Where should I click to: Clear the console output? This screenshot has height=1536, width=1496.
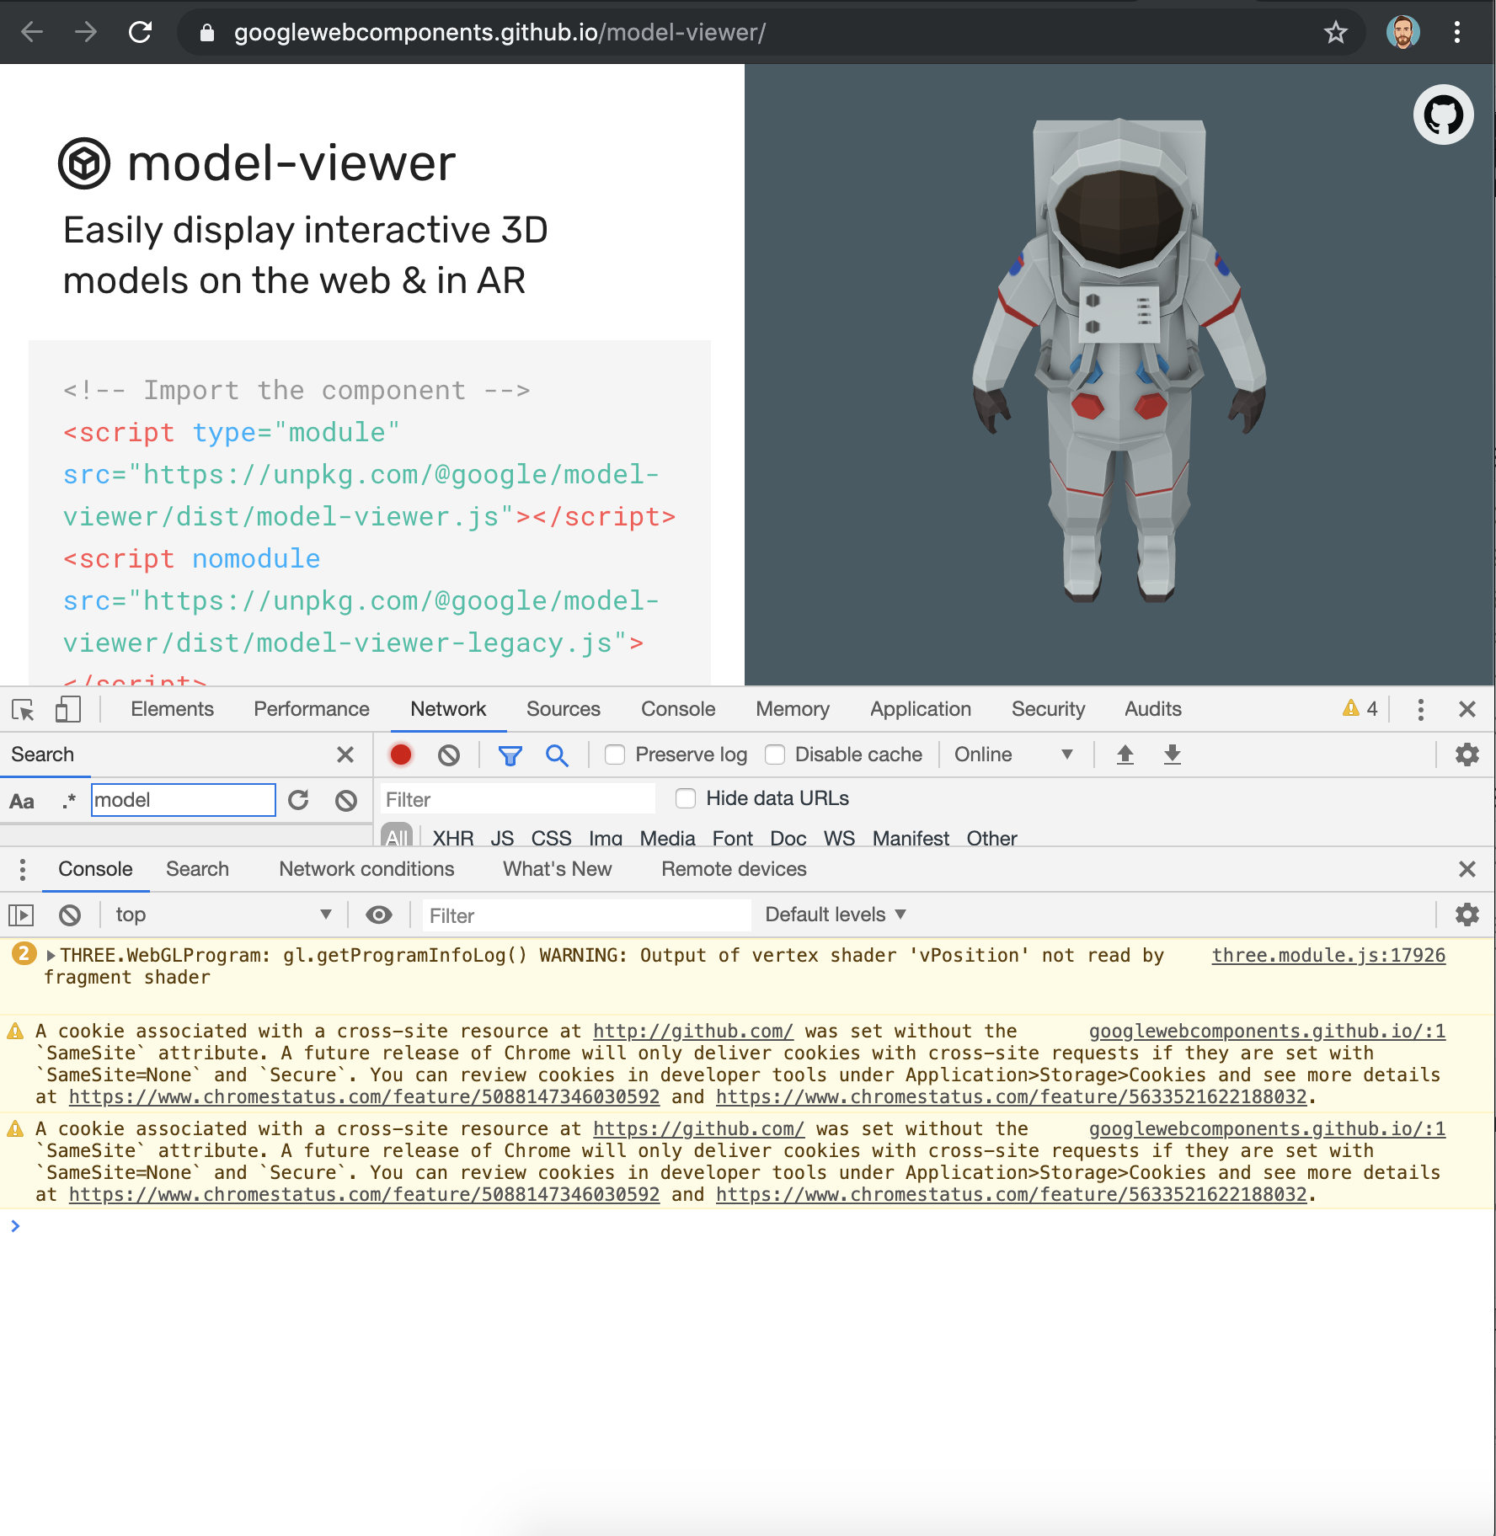click(x=70, y=915)
